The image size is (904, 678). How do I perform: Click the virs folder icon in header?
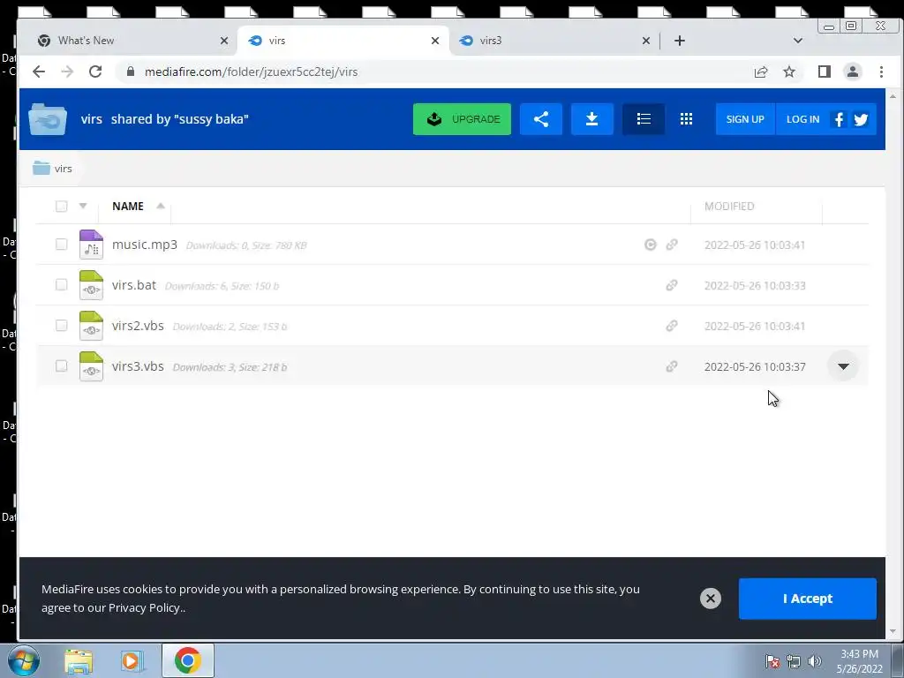[48, 119]
